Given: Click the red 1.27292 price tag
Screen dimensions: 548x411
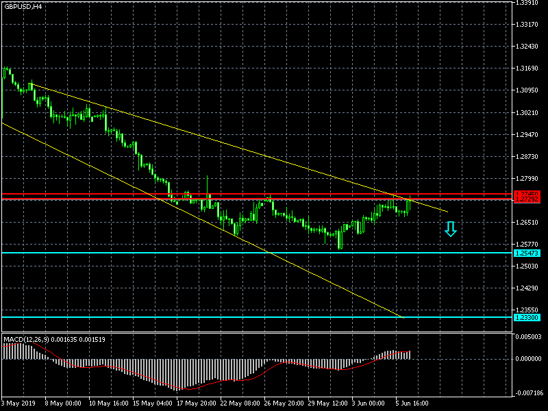Looking at the screenshot, I should (x=527, y=200).
